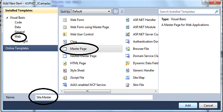The height and width of the screenshot is (112, 223).
Task: Select the Authentication Domain Service icon
Action: pyautogui.click(x=128, y=42)
